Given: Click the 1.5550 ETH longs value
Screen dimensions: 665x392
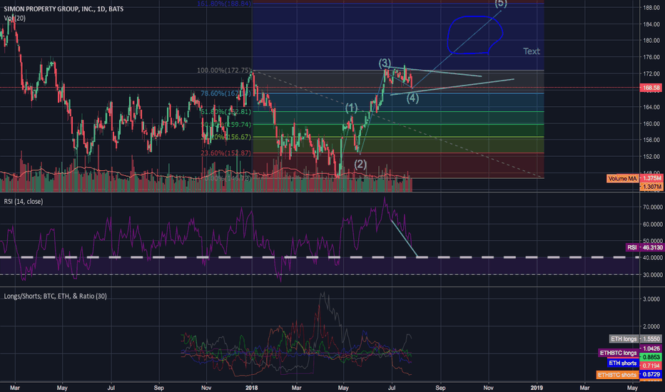Looking at the screenshot, I should pyautogui.click(x=651, y=339).
